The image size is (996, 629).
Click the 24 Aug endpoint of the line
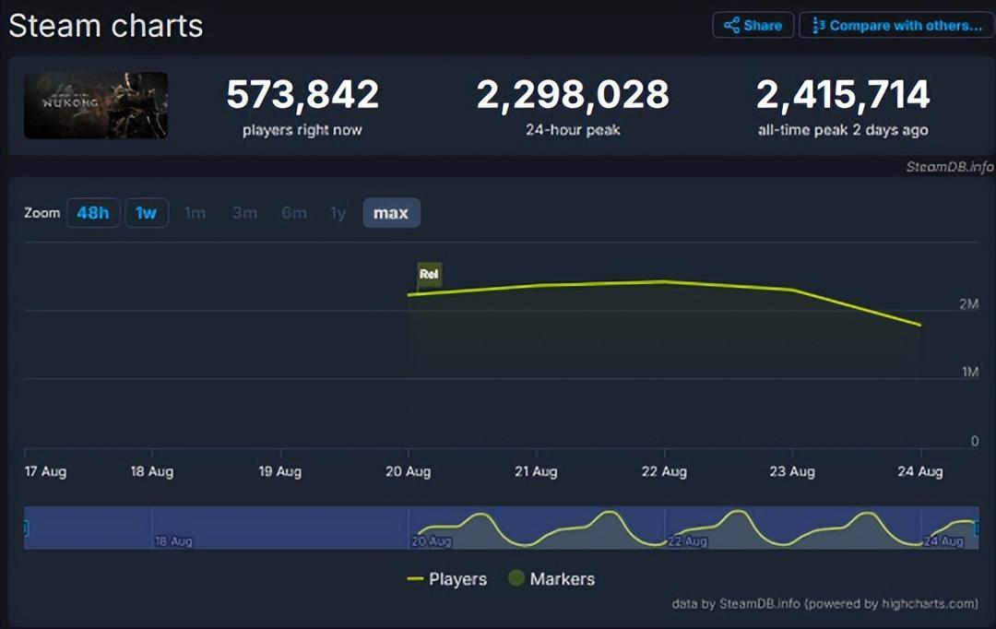[x=919, y=325]
